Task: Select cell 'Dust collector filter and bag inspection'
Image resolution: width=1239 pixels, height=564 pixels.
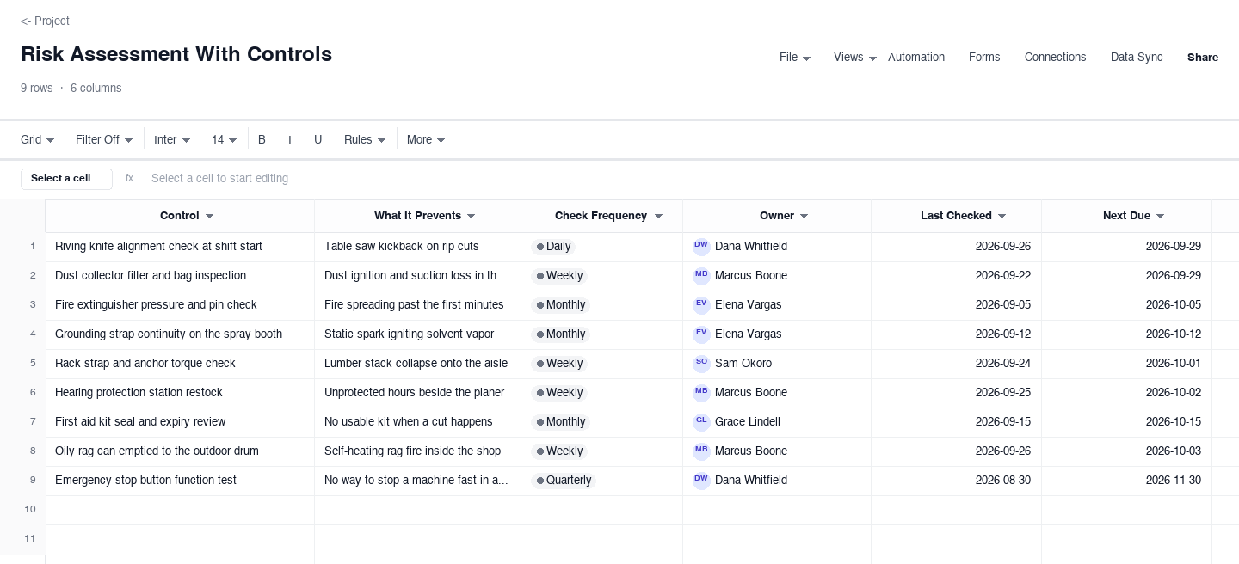Action: [x=180, y=276]
